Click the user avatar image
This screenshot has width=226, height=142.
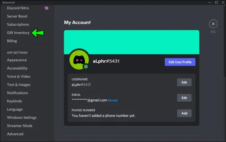click(x=79, y=59)
